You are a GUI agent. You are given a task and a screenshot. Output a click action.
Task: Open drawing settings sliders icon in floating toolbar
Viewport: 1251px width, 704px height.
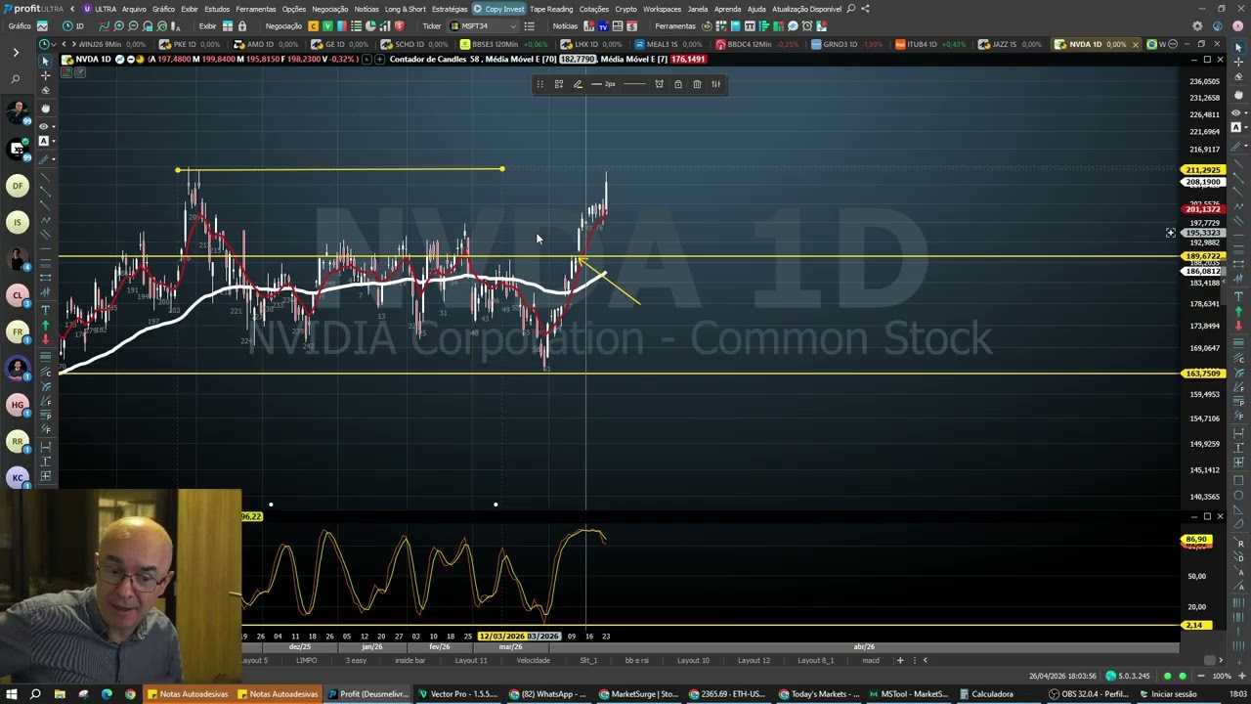[715, 84]
